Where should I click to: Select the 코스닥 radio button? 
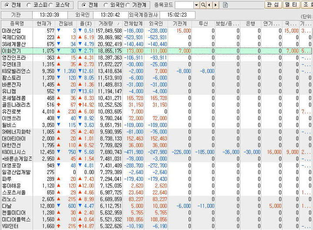(x=51, y=5)
